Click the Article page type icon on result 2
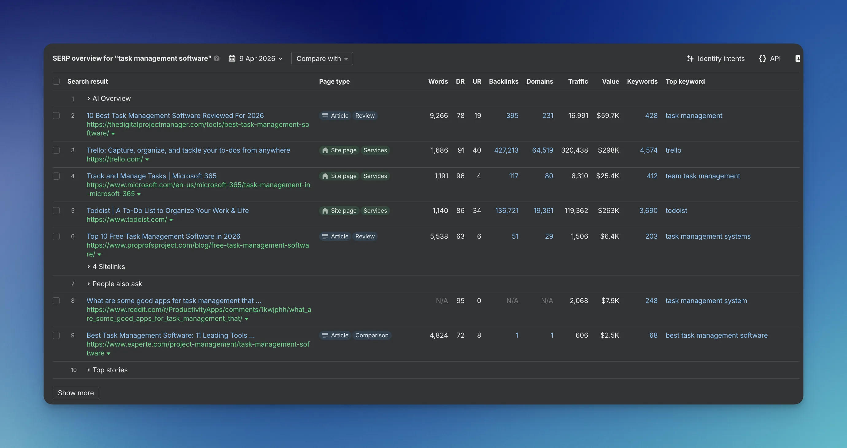 tap(326, 116)
